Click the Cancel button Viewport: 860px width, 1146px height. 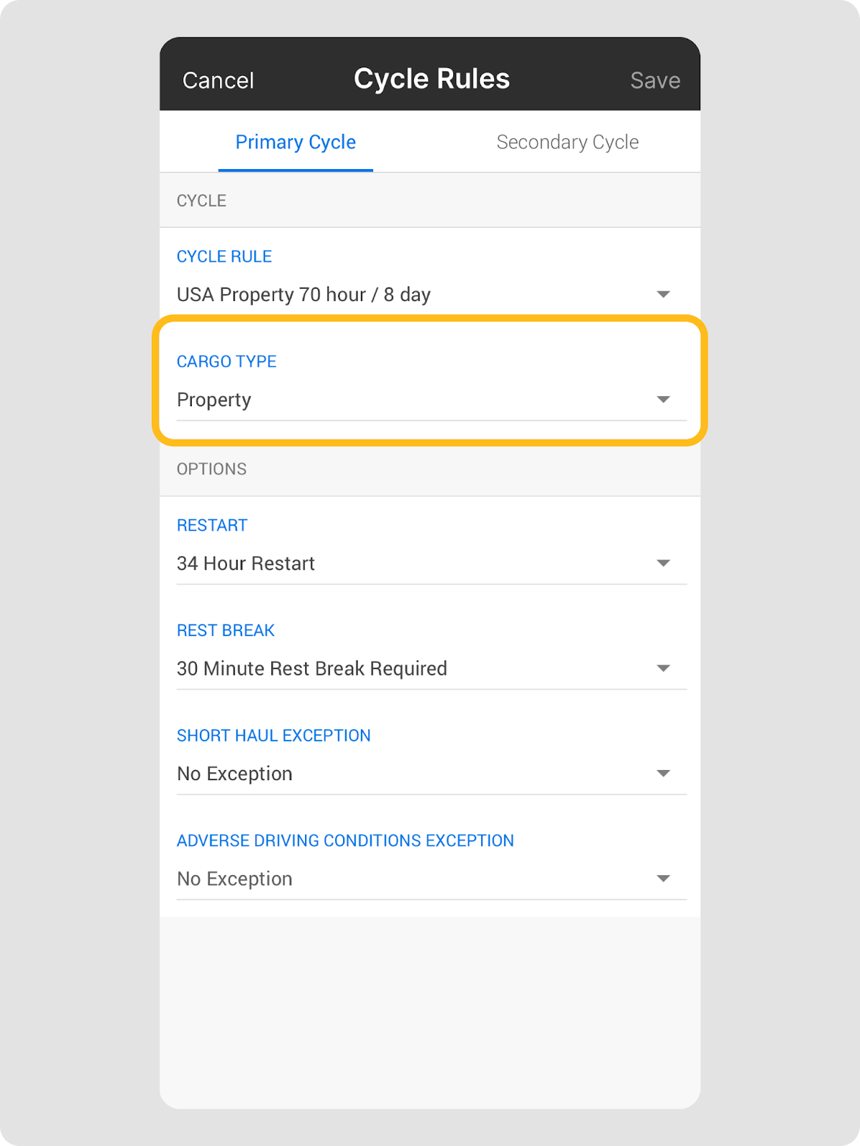218,80
